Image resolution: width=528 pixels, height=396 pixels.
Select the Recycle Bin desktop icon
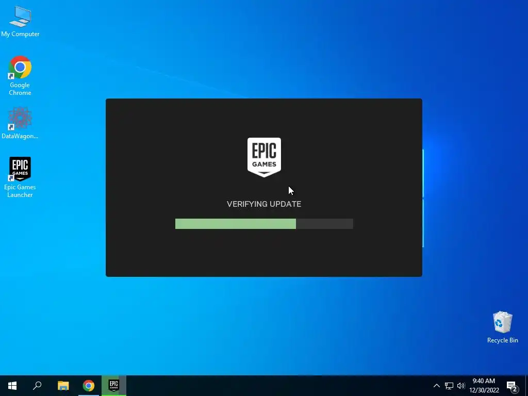502,327
